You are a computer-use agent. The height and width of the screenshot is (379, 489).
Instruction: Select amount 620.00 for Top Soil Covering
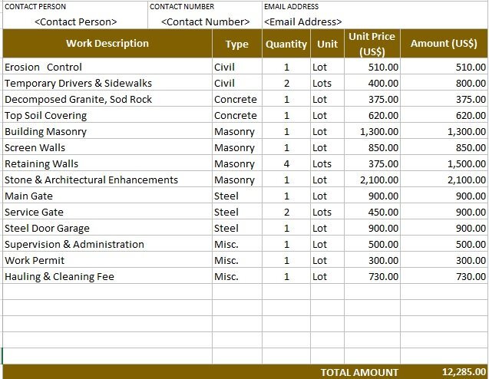(x=444, y=115)
